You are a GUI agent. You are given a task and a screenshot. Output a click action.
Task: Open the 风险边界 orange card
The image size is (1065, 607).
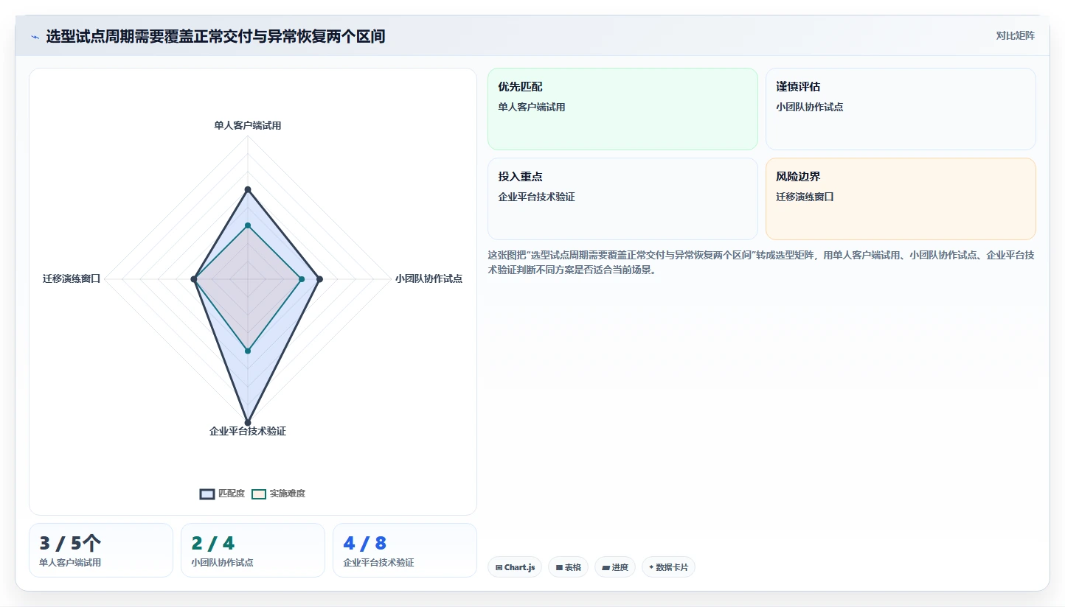point(901,199)
